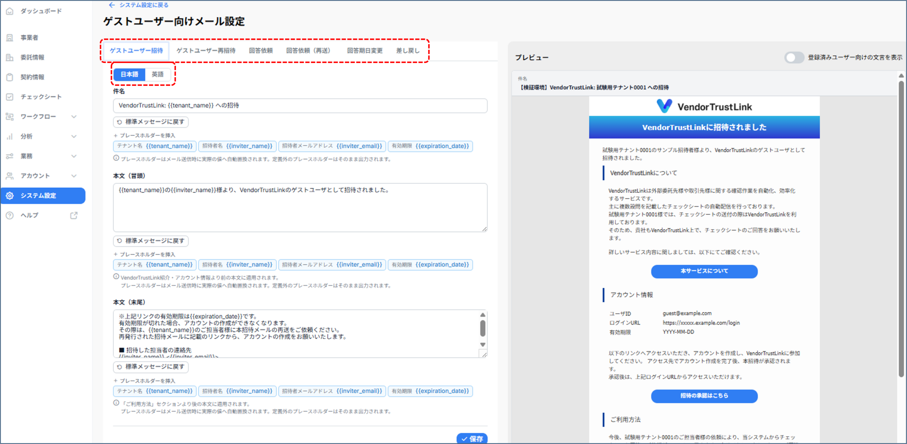907x444 pixels.
Task: Click the info icon under 件名 placeholders
Action: [116, 158]
